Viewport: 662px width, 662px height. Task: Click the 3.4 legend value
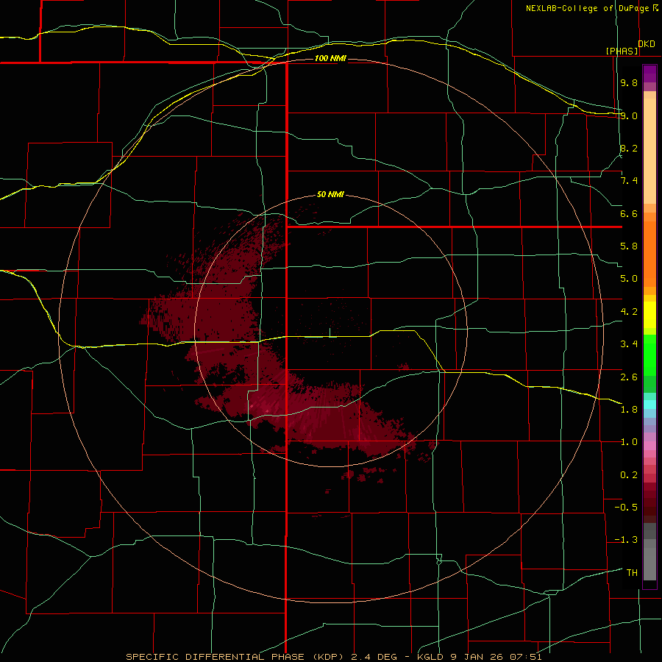(629, 344)
